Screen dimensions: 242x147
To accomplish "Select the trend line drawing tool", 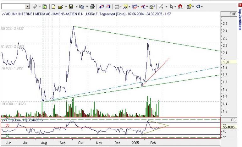I will point(161,7).
